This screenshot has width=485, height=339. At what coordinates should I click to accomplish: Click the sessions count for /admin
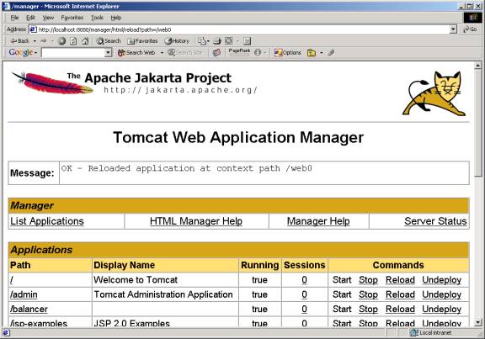pyautogui.click(x=304, y=294)
